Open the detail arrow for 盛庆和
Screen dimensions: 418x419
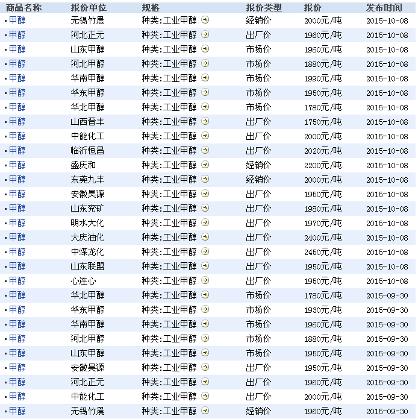pyautogui.click(x=205, y=165)
